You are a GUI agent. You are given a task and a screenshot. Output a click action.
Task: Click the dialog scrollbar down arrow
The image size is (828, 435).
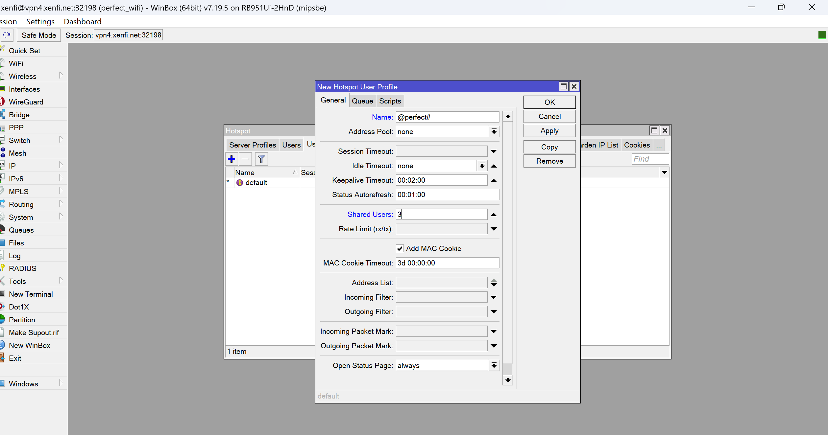coord(508,380)
